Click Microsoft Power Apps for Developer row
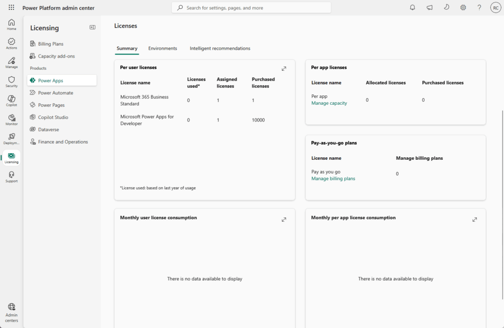 (x=204, y=120)
